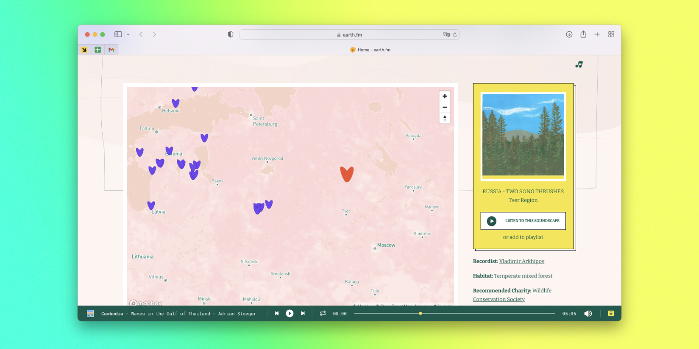Reset map bearing with compass button
The height and width of the screenshot is (349, 699).
(445, 118)
